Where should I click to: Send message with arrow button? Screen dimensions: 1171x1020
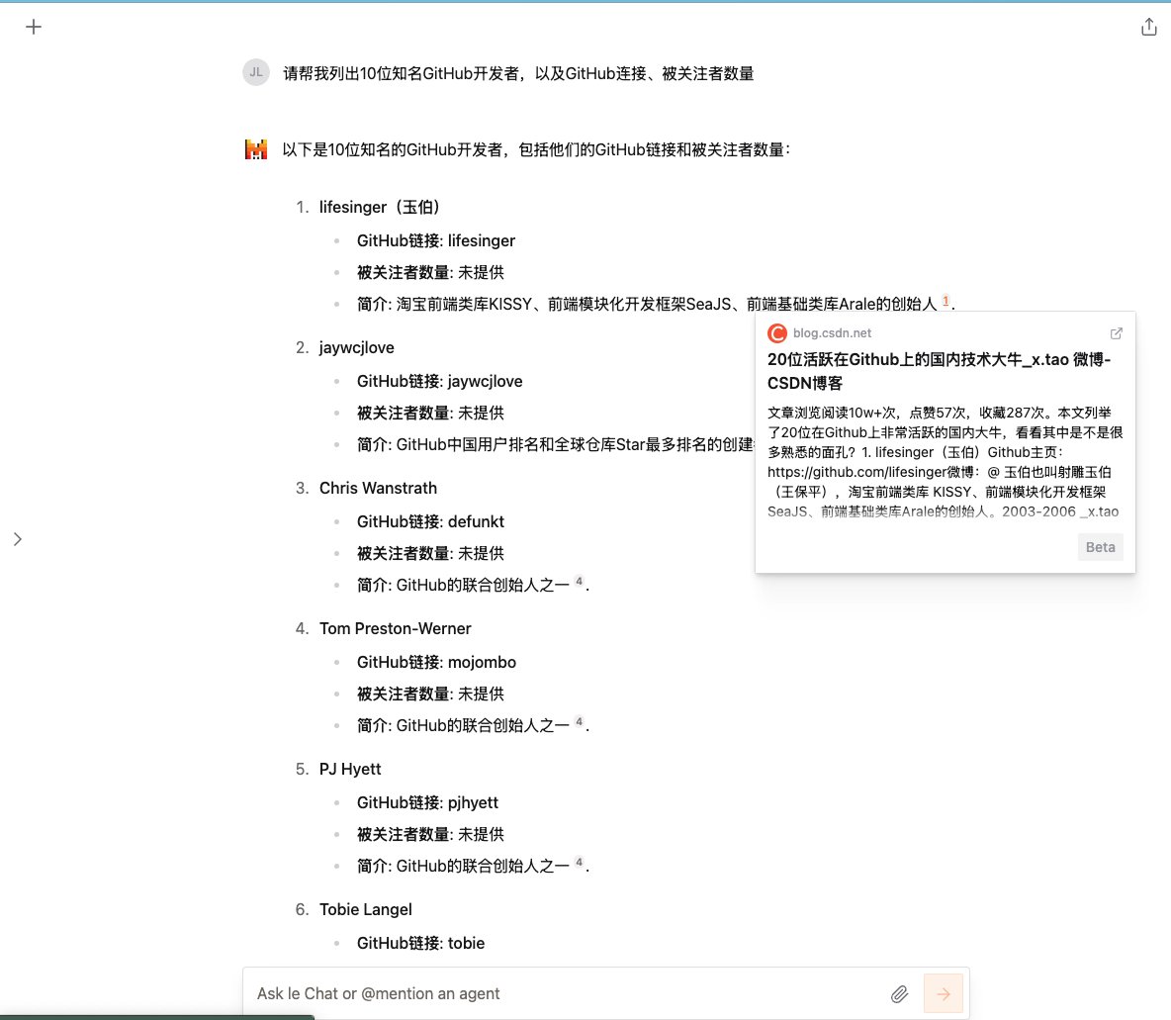click(x=944, y=994)
